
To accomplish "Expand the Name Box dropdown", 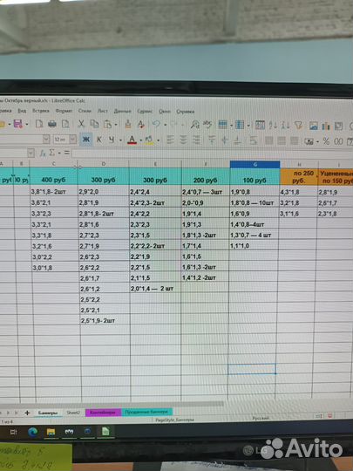I will 31,154.
